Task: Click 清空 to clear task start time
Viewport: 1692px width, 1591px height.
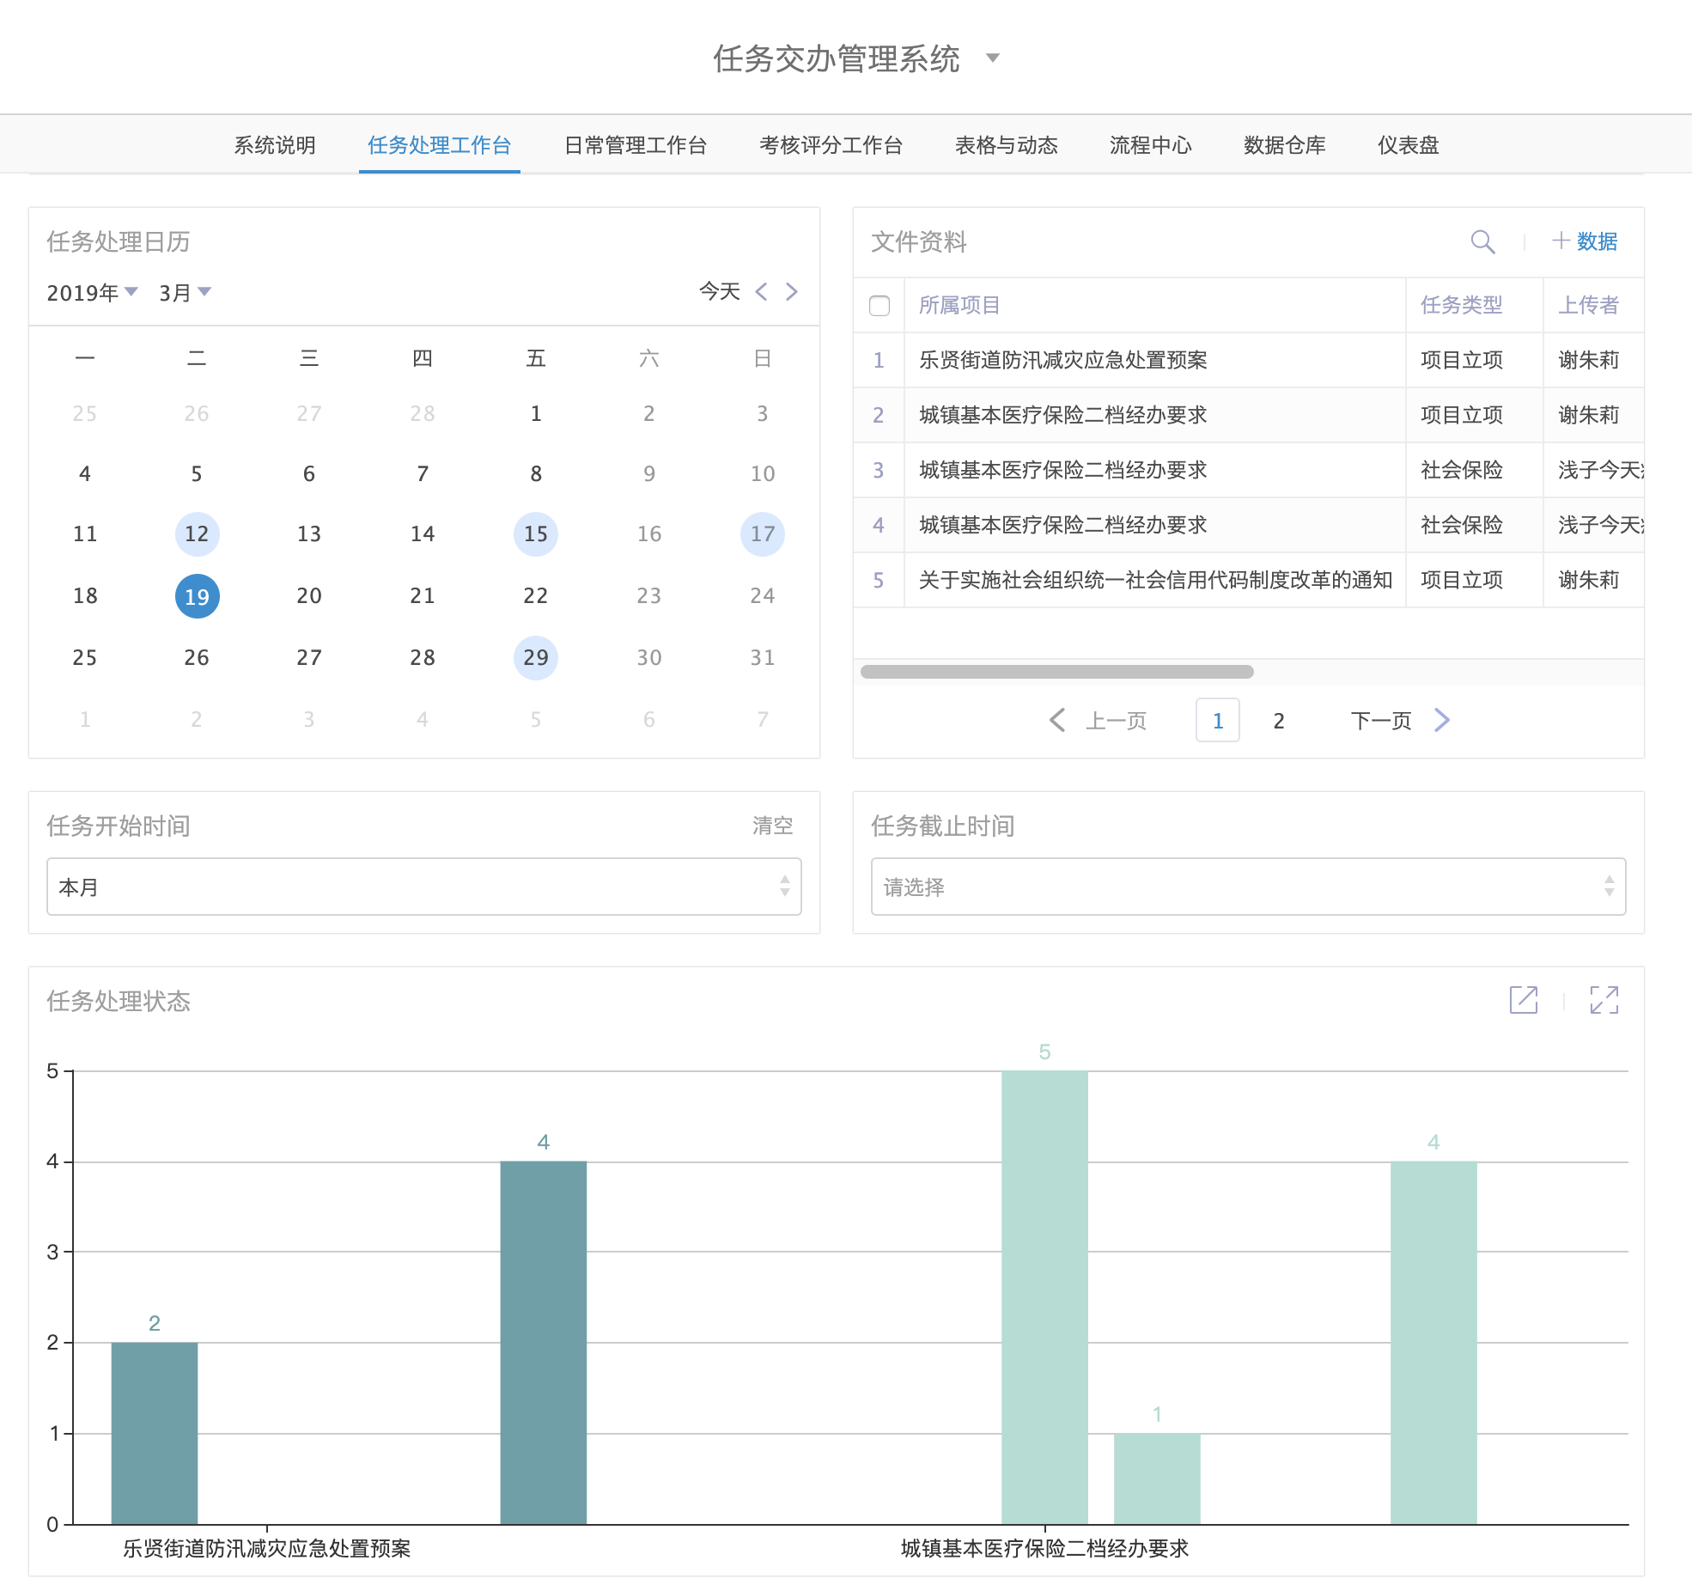Action: point(772,826)
